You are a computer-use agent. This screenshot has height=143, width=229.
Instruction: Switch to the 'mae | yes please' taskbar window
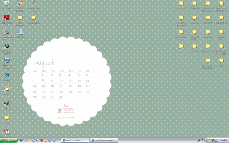[75, 140]
